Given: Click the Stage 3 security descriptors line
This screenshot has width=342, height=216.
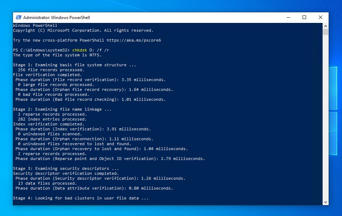Looking at the screenshot, I should click(66, 168).
